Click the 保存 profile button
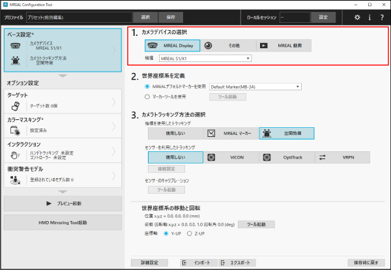Viewport: 391px width, 270px height. pos(171,17)
